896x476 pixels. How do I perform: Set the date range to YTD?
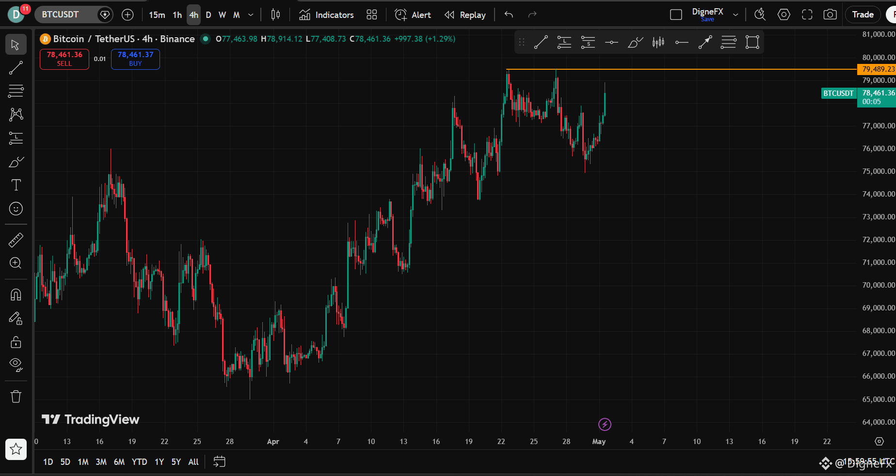point(140,462)
